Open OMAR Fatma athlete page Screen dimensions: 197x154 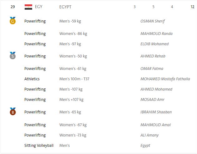click(152, 69)
